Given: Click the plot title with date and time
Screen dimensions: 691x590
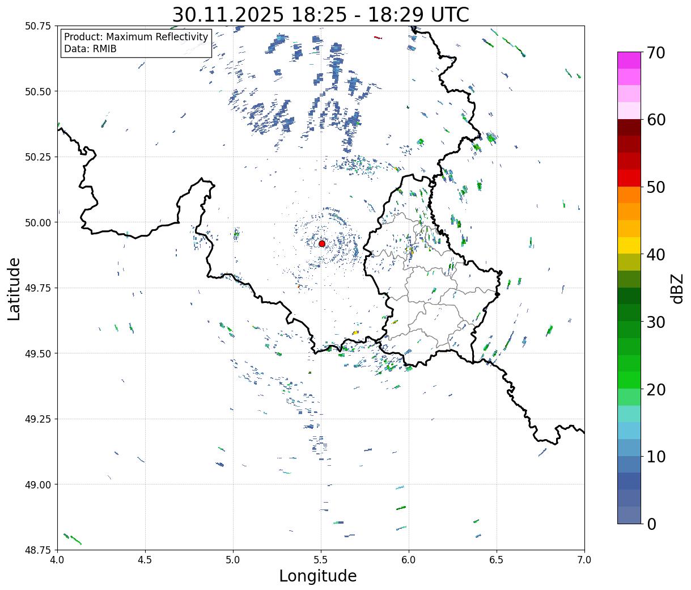Looking at the screenshot, I should pos(320,14).
